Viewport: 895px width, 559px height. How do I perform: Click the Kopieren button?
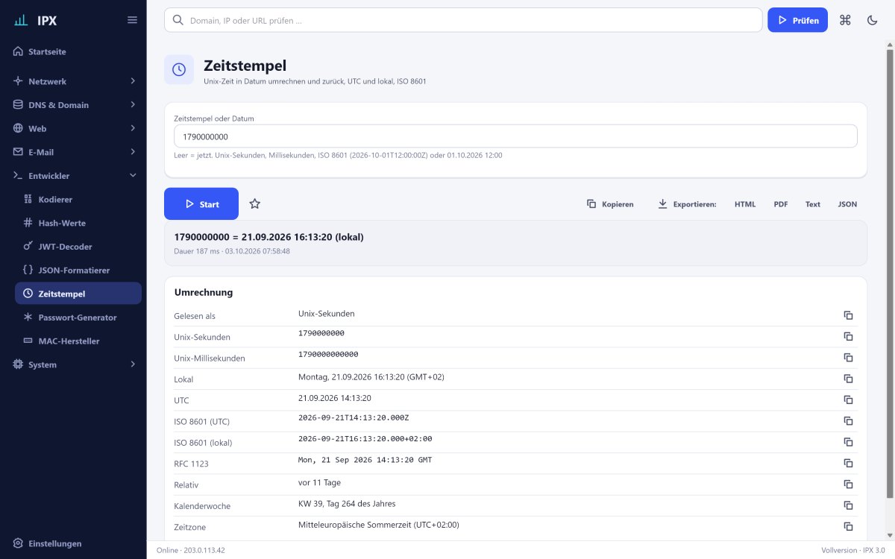click(x=610, y=203)
